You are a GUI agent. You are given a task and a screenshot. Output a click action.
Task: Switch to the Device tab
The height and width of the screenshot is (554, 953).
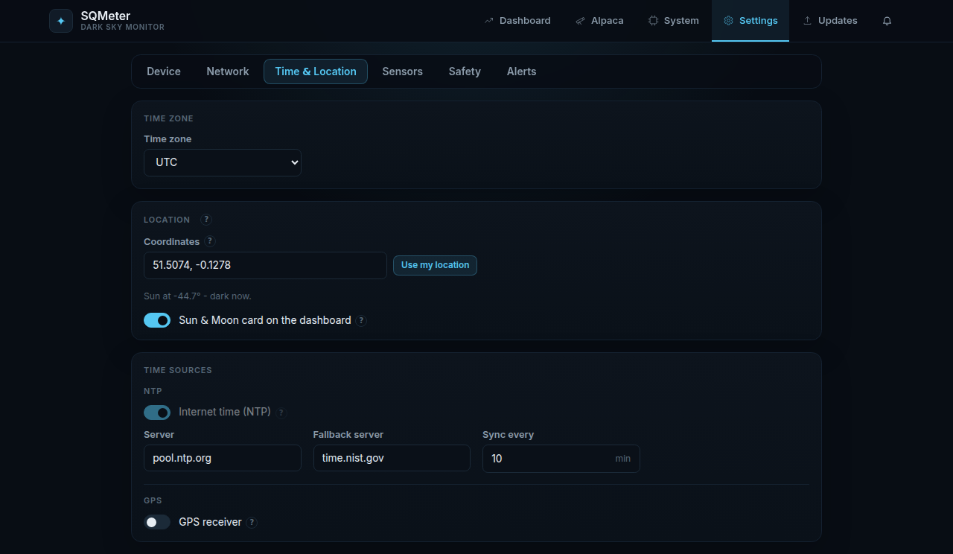(164, 71)
